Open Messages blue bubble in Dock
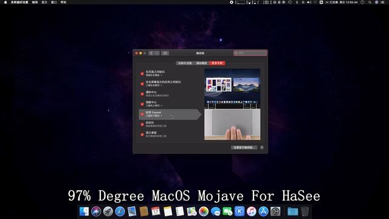Viewport: 389px width, 219px height. pos(215,212)
